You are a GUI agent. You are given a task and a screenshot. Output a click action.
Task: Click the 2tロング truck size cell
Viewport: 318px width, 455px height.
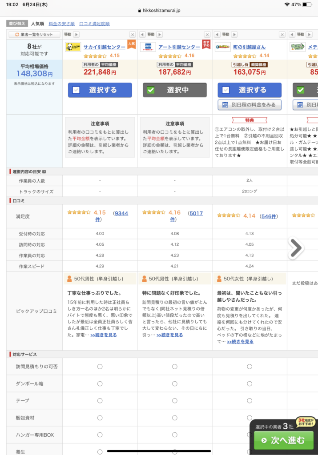pos(250,192)
